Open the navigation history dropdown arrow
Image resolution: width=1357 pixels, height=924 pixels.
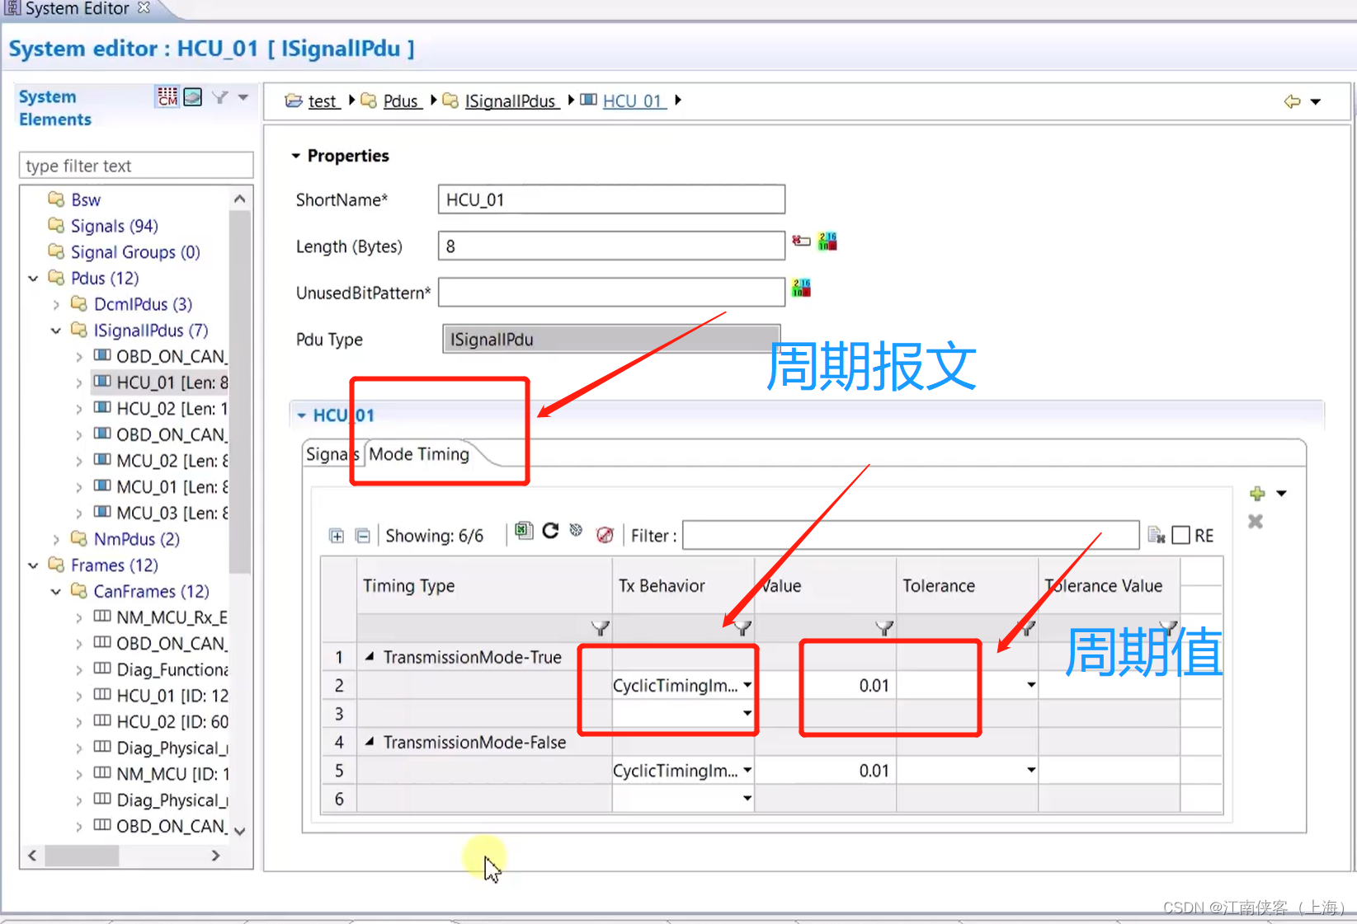1316,102
